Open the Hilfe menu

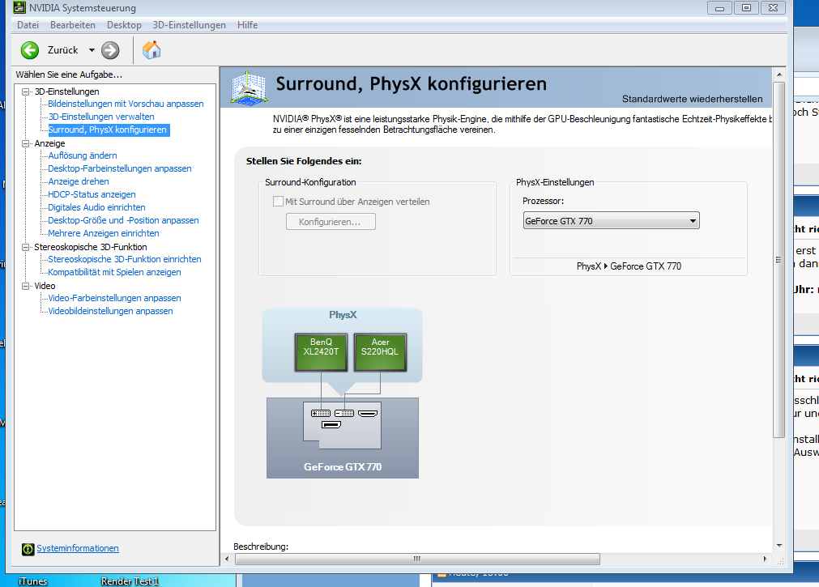(x=248, y=25)
